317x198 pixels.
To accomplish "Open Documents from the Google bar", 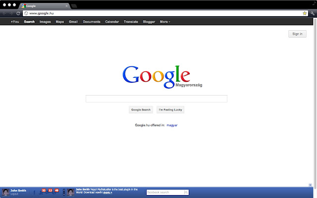I will [92, 22].
